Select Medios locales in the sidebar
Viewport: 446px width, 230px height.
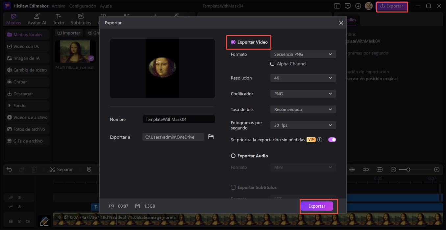[26, 34]
